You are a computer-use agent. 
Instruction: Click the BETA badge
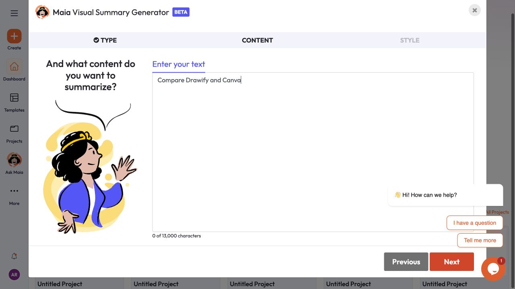pos(181,12)
